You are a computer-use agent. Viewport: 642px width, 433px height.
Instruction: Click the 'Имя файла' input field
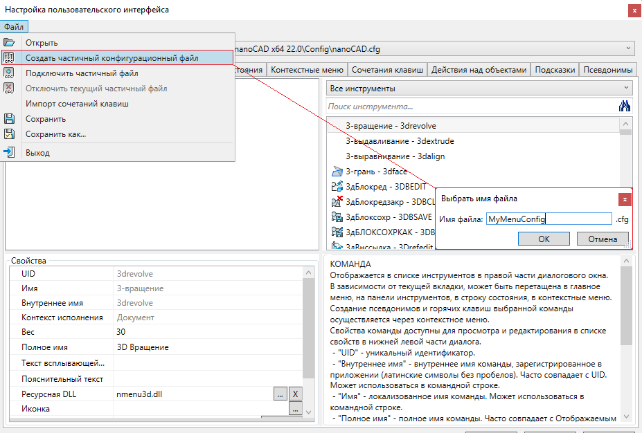pyautogui.click(x=548, y=219)
